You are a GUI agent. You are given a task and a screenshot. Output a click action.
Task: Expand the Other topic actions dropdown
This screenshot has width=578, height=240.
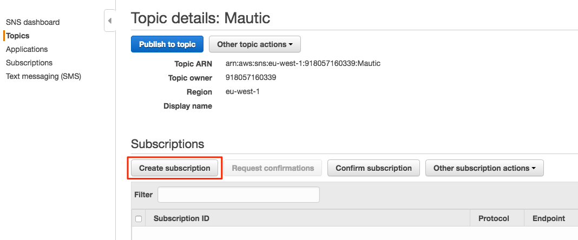[254, 44]
